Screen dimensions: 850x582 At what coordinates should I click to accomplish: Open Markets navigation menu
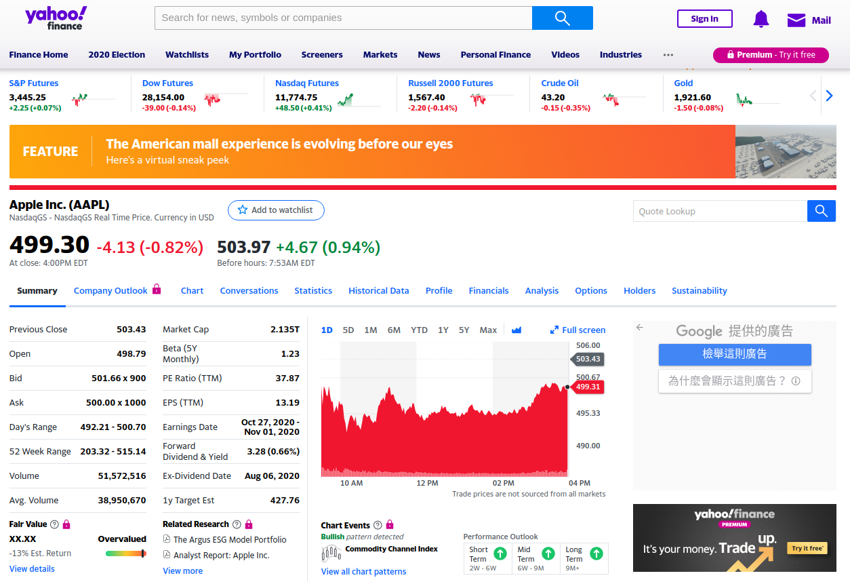click(380, 55)
